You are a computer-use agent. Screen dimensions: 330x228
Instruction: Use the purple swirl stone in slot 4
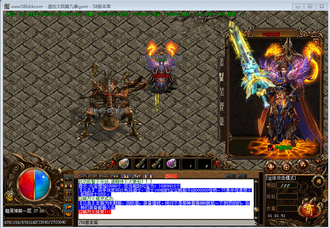click(173, 164)
